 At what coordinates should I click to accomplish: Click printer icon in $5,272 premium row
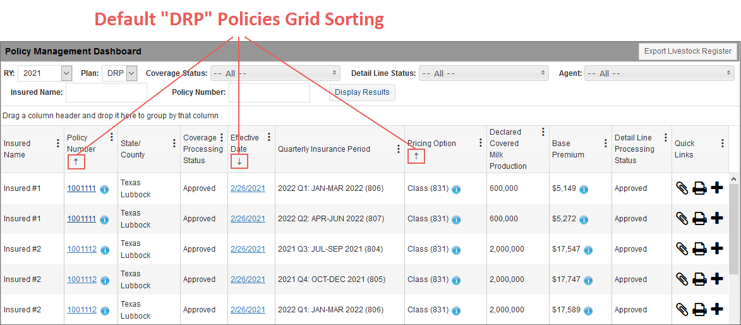tap(699, 219)
